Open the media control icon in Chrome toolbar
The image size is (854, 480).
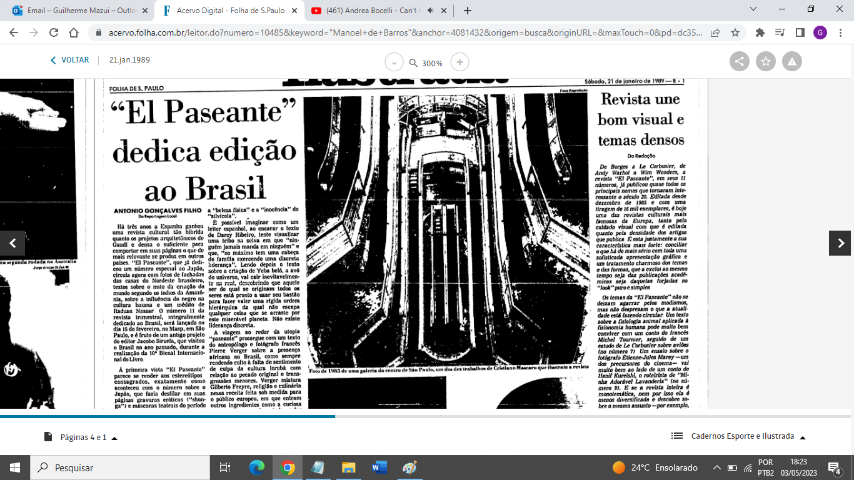(x=780, y=32)
